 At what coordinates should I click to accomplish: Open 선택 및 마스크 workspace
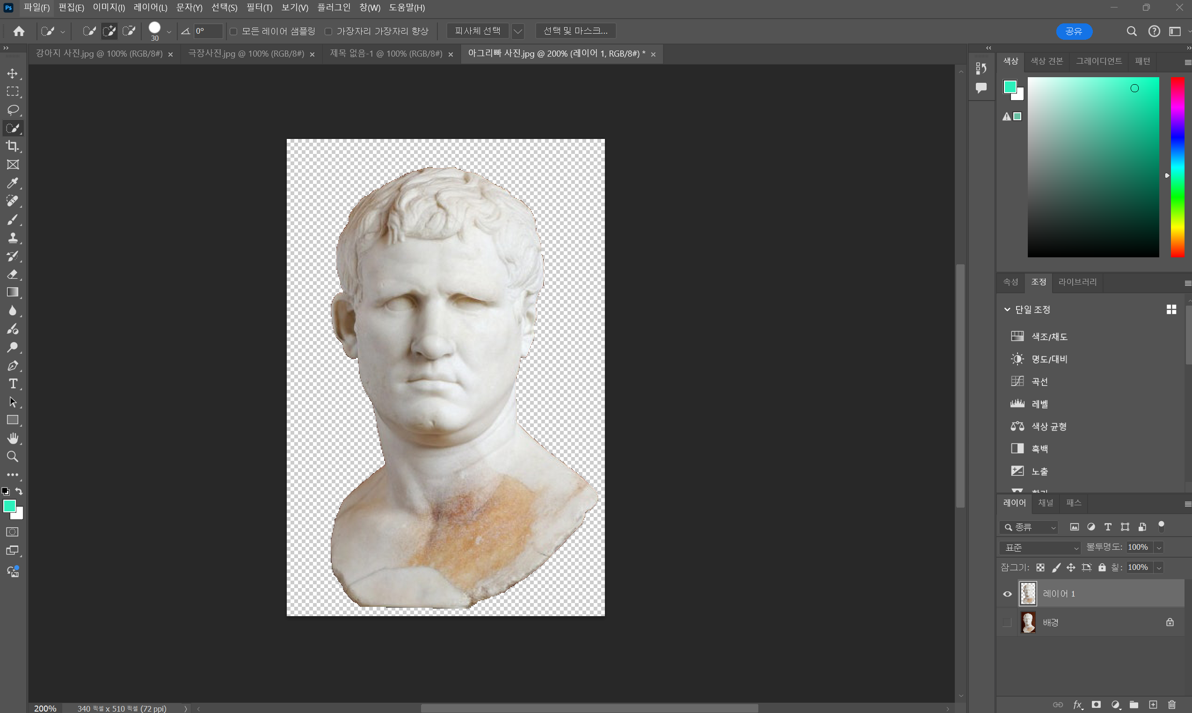(x=575, y=31)
